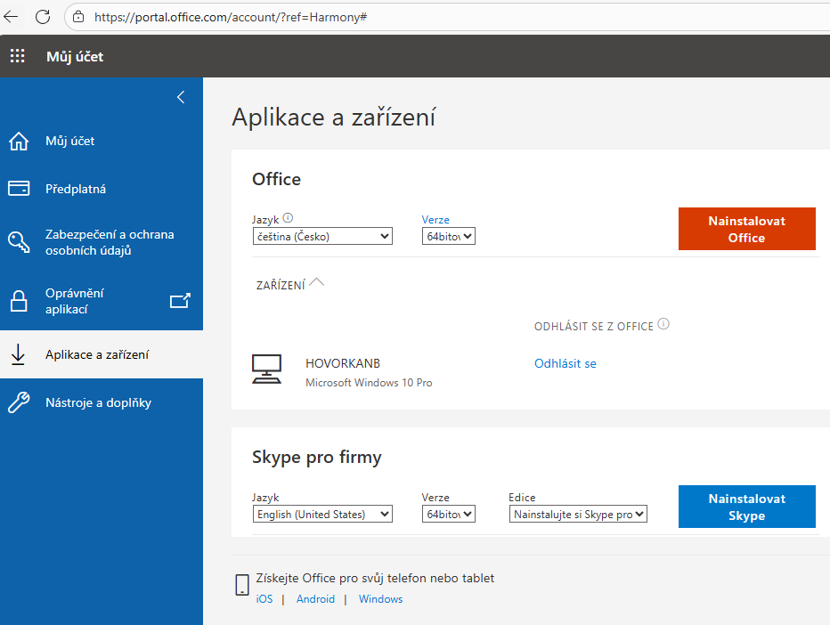The height and width of the screenshot is (625, 830).
Task: Click the Předplatná card icon
Action: pos(18,188)
